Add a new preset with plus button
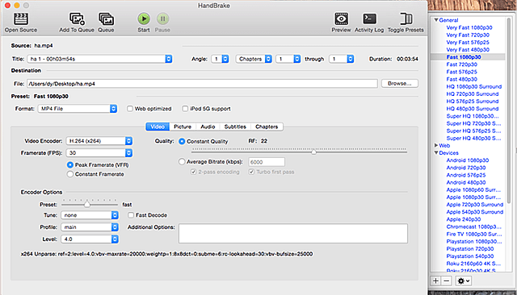This screenshot has width=517, height=295. click(435, 280)
